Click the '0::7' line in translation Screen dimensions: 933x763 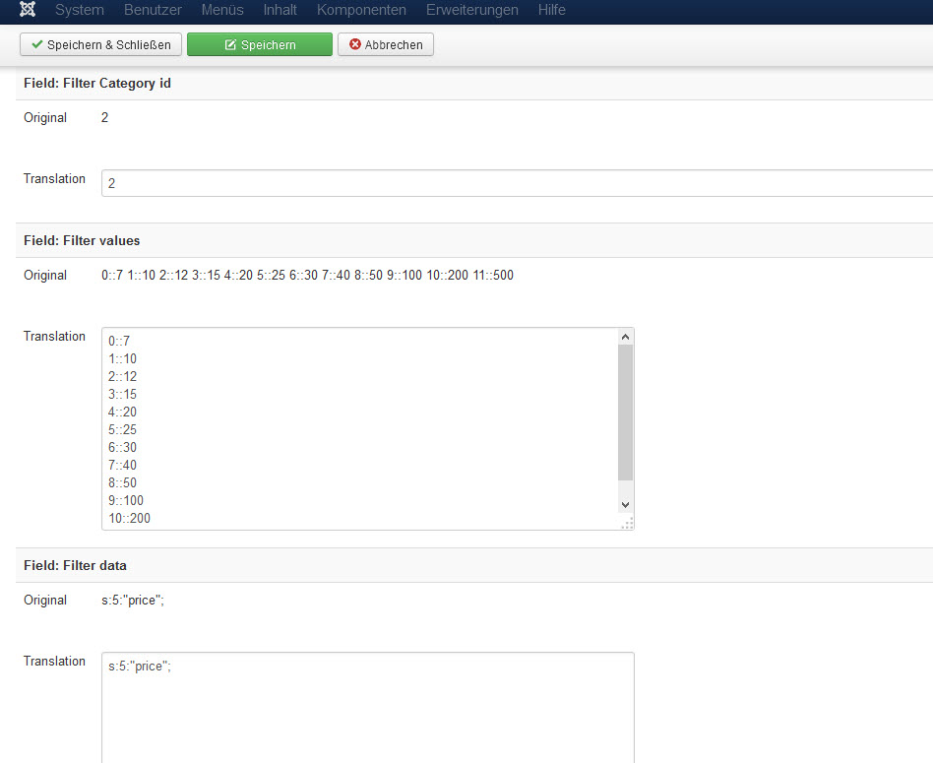click(119, 341)
